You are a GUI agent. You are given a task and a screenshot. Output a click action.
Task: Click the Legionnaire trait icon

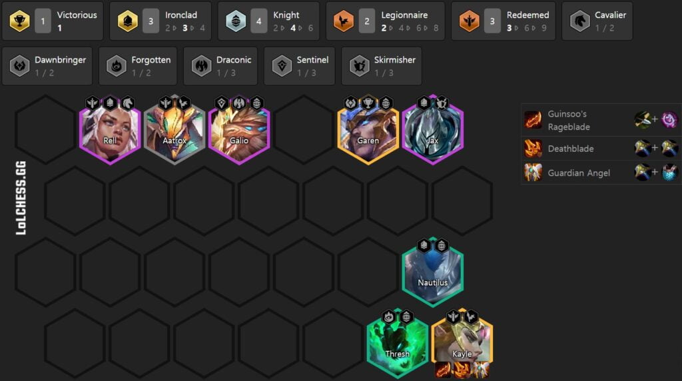point(344,21)
